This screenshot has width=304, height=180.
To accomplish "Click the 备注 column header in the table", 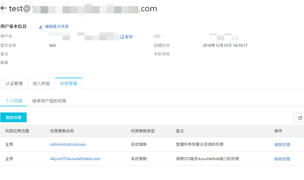I will (180, 131).
